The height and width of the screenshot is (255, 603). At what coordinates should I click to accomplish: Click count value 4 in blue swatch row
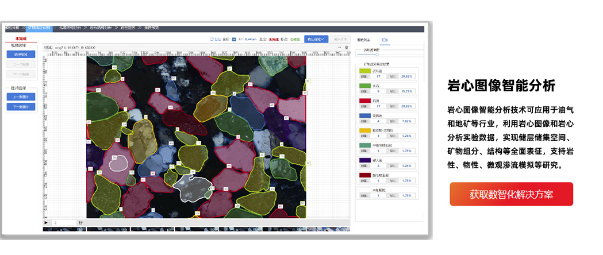(x=378, y=121)
